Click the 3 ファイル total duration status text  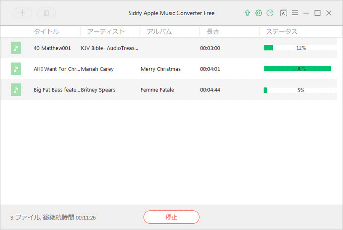pos(53,217)
